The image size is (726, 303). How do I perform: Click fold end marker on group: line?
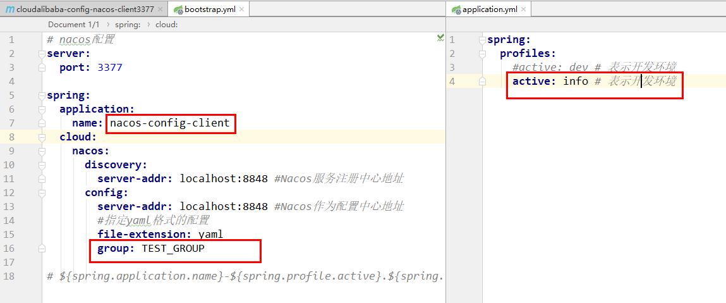42,249
